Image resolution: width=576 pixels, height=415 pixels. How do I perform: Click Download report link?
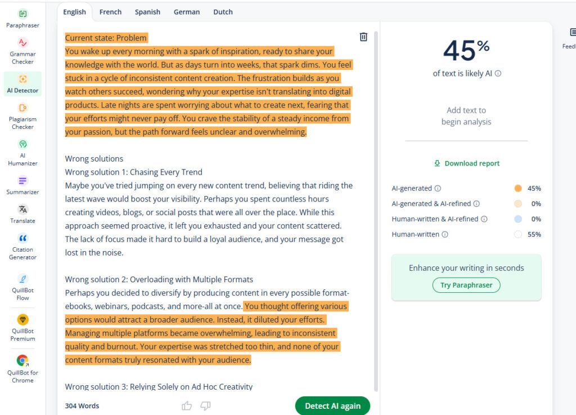click(466, 163)
